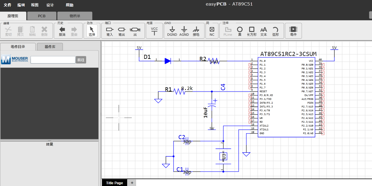
Task: Place a bidirectional input/output port
Action: [135, 30]
